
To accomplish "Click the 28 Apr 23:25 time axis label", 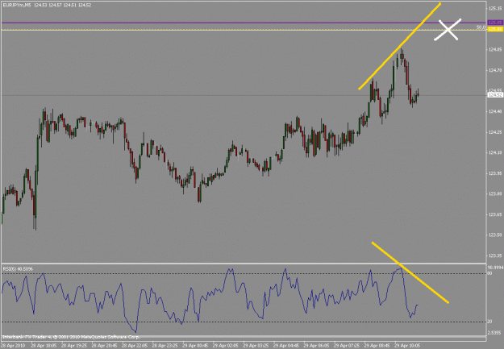I will tap(165, 346).
